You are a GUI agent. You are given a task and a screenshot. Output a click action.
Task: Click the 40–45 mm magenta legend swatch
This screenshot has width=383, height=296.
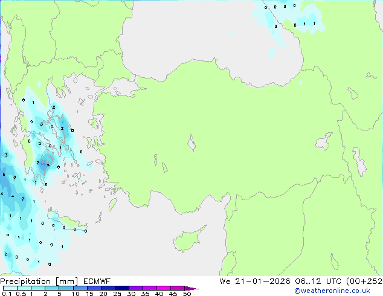point(164,288)
